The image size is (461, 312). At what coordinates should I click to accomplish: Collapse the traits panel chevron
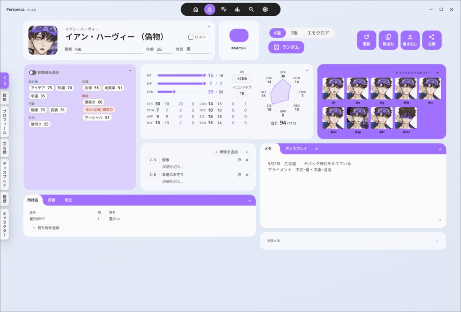point(247,152)
